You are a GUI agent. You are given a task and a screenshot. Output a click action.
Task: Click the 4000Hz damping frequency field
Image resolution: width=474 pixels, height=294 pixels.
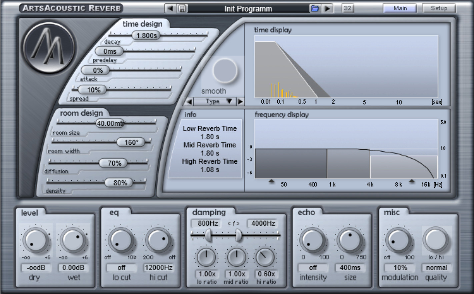pos(263,223)
